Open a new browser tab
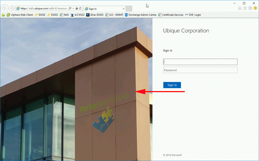 (129, 8)
